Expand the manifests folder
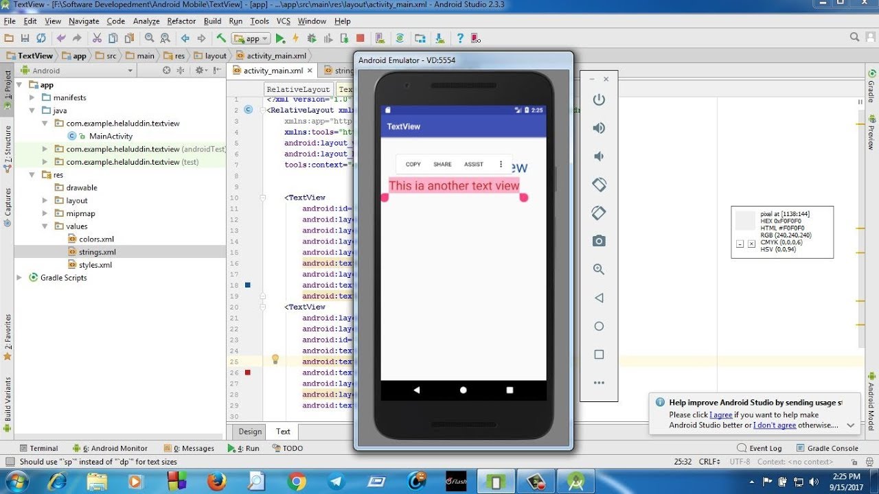The image size is (879, 494). coord(32,97)
